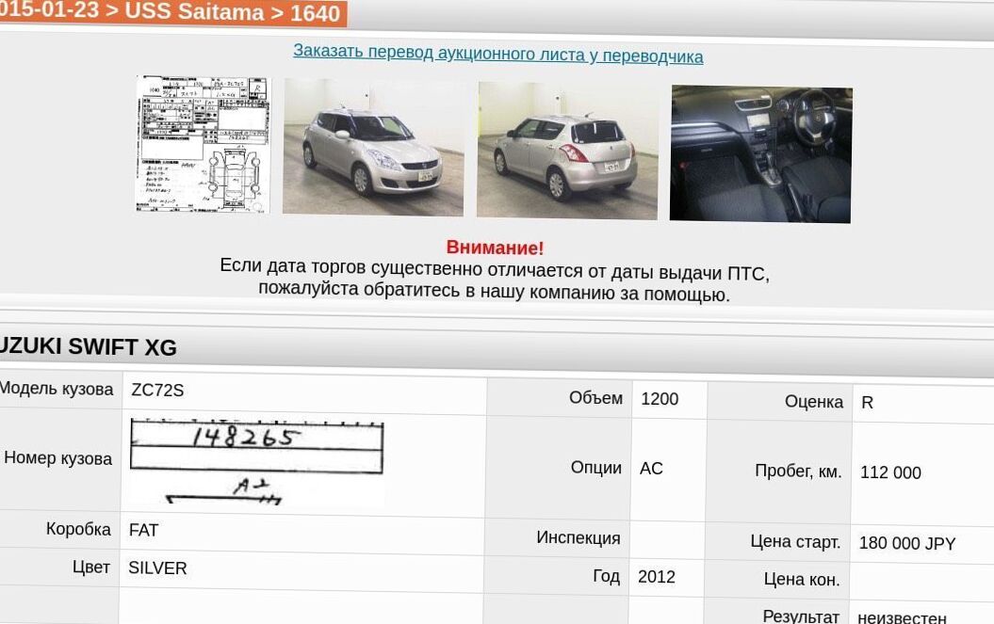Screen dimensions: 994x624
Task: Open the auction sheet scan thumbnail
Action: click(203, 144)
